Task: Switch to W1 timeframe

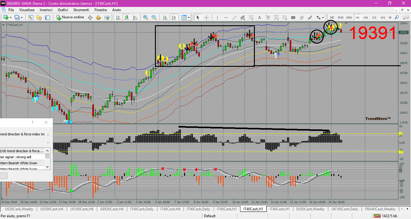Action: click(x=383, y=17)
